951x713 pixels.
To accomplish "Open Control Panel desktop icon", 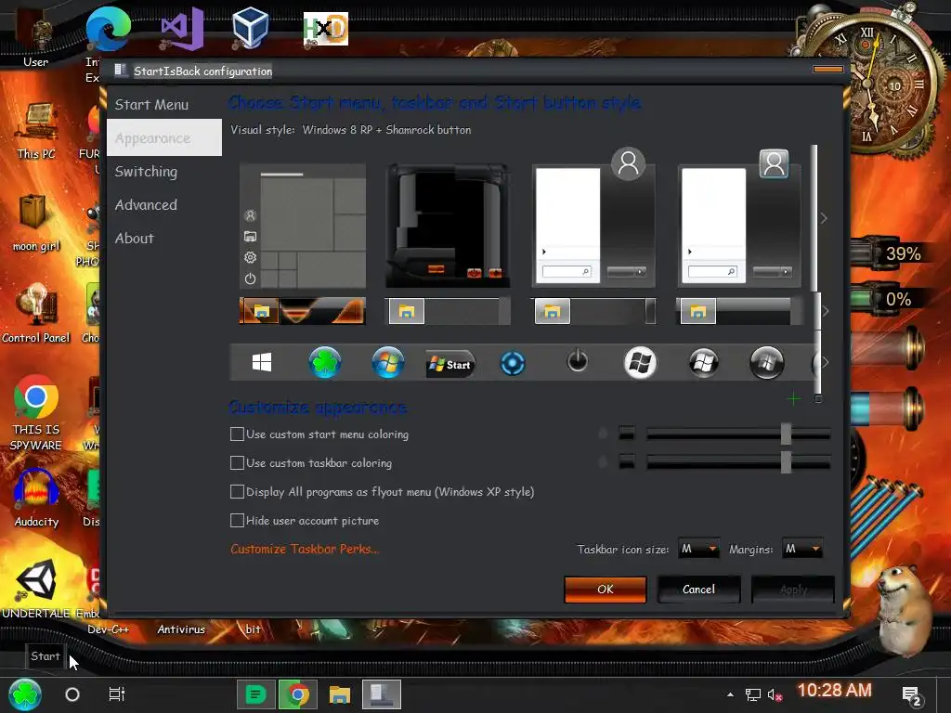I will (x=36, y=314).
